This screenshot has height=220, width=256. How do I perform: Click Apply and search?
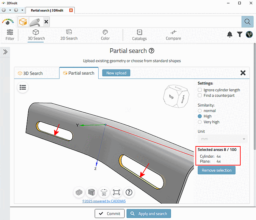click(x=149, y=214)
